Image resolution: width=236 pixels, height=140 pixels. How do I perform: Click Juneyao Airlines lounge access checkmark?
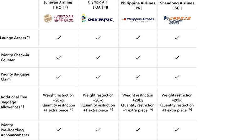58,38
